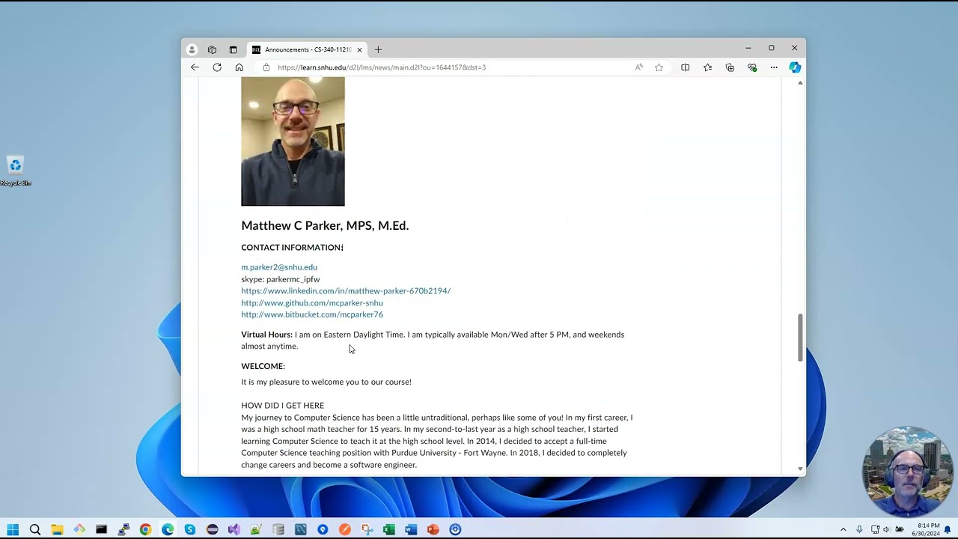Open File Explorer from the taskbar

click(57, 529)
